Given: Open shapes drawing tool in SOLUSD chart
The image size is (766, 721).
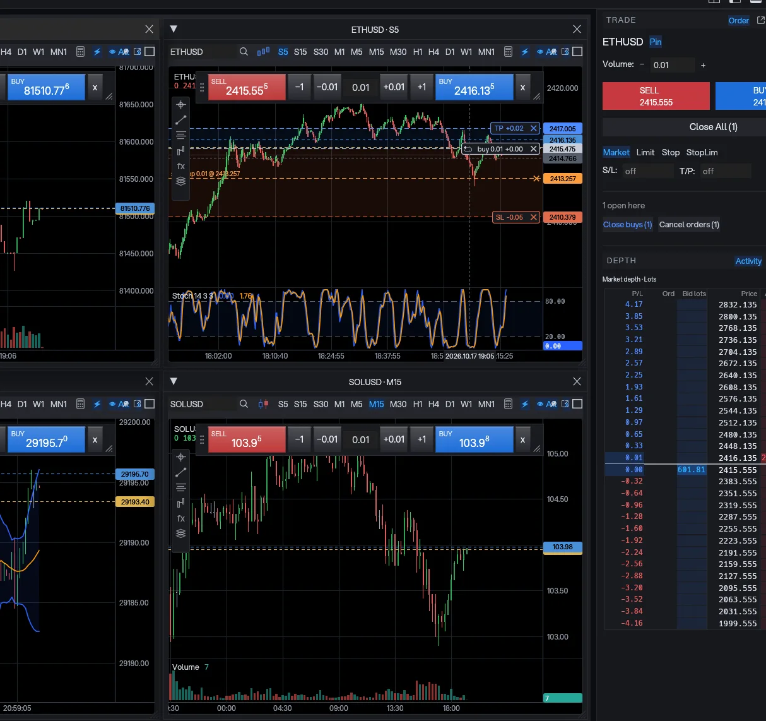Looking at the screenshot, I should (x=181, y=503).
